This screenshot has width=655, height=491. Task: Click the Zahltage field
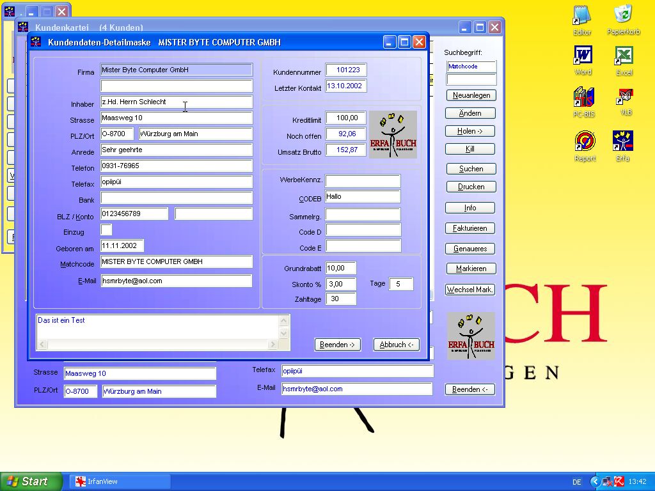[341, 299]
